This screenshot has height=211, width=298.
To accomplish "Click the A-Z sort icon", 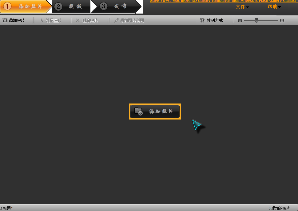I will click(202, 20).
